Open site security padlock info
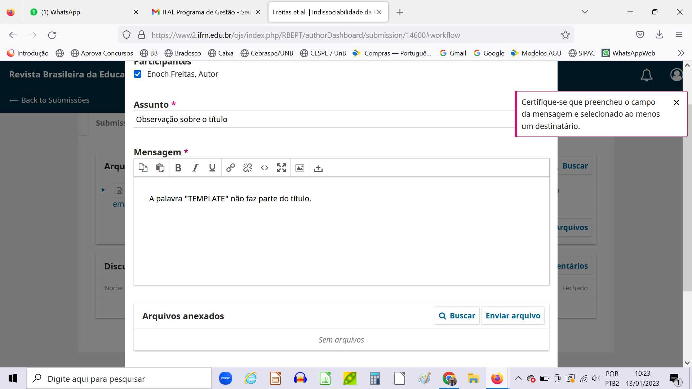692x389 pixels. (x=142, y=35)
